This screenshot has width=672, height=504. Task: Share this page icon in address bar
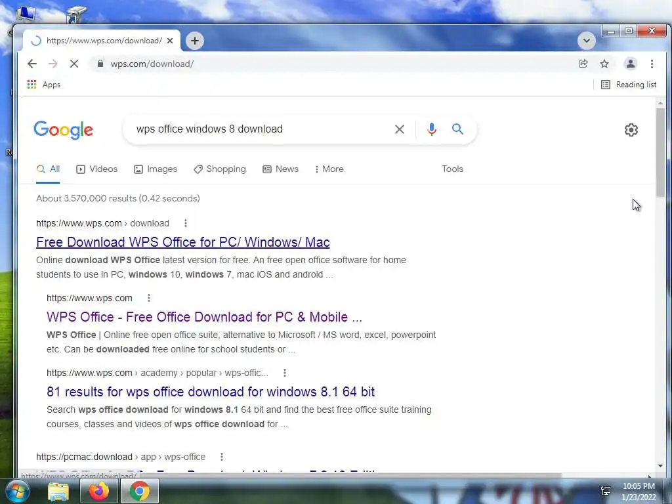tap(583, 64)
